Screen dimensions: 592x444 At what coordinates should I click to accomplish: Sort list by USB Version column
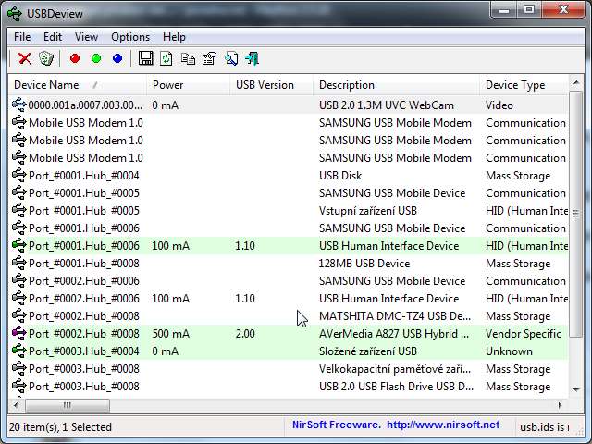pos(265,85)
